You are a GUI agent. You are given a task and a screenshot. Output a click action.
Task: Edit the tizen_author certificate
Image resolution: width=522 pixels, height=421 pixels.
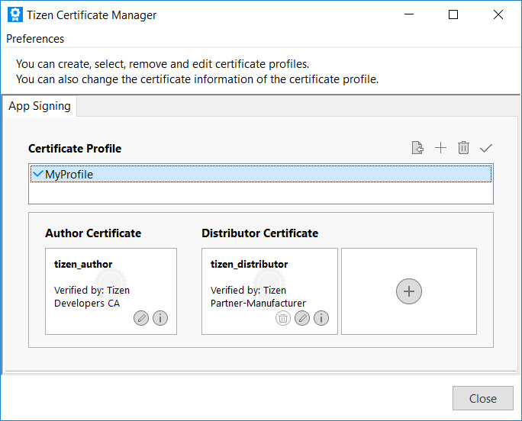click(141, 318)
